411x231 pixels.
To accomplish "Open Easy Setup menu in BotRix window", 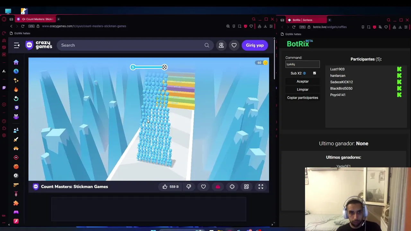I will 406,27.
